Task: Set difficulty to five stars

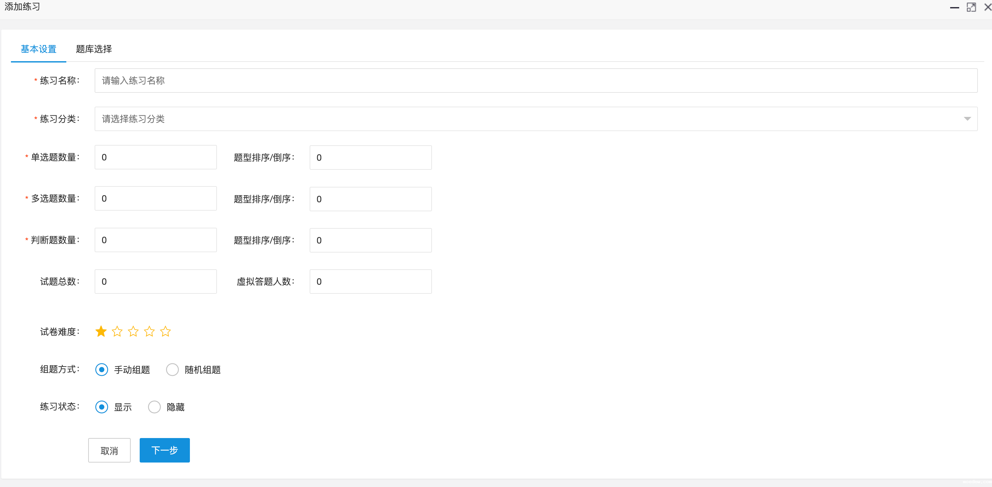Action: pos(165,331)
